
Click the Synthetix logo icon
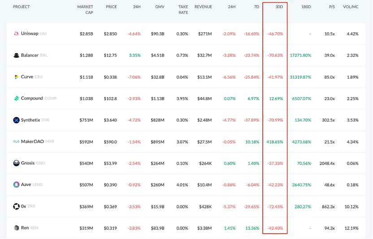click(x=16, y=120)
